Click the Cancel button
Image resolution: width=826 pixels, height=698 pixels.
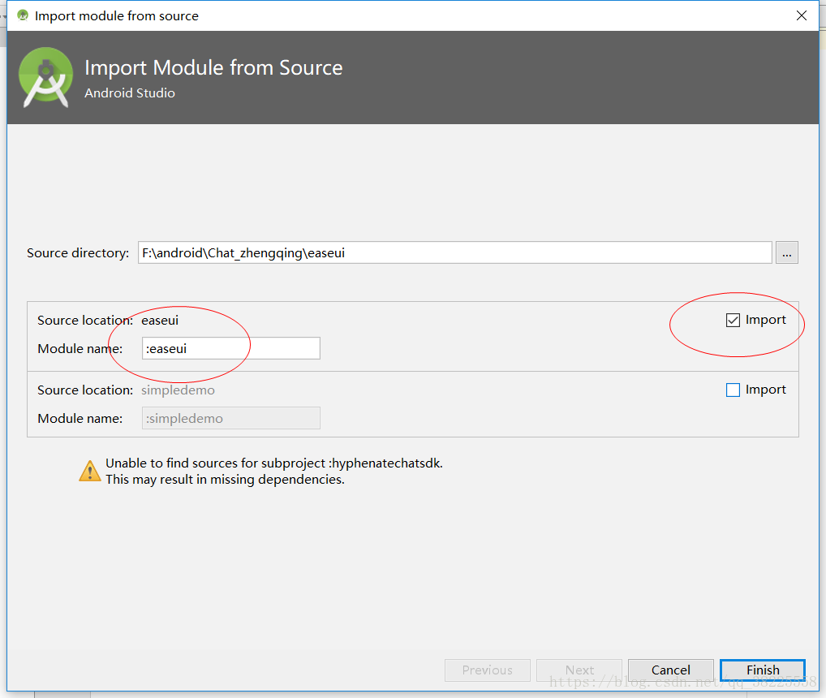click(670, 670)
